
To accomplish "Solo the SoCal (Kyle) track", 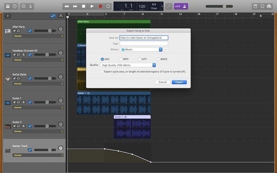I will [x=18, y=79].
